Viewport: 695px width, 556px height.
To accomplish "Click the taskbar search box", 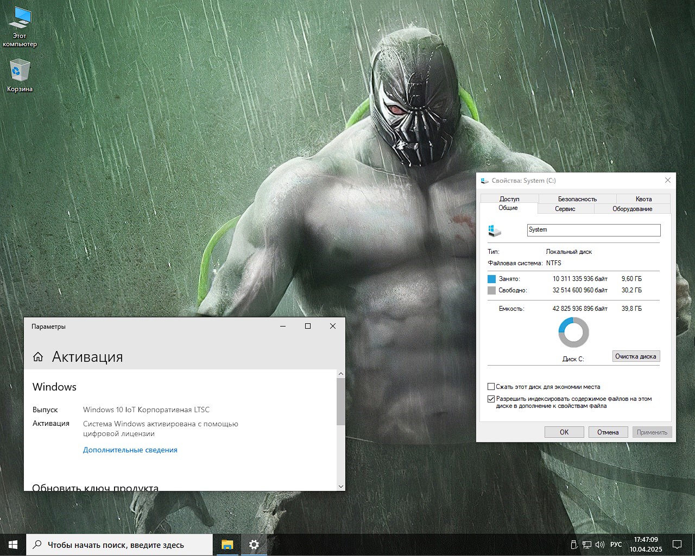I will (x=119, y=545).
